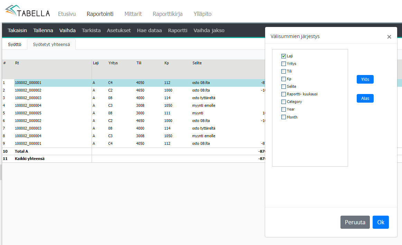Viewport: 402px width, 245px height.
Task: Select row 100002_000005 in the table
Action: 28,113
